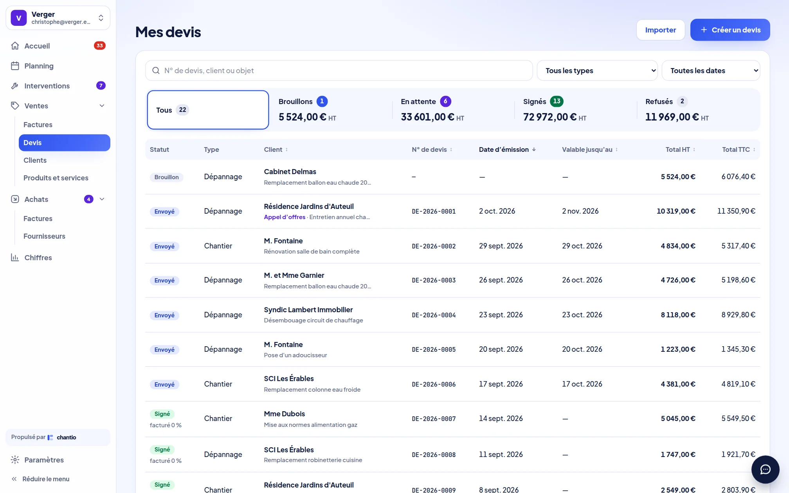Click the Interventions wrench icon

(x=15, y=86)
